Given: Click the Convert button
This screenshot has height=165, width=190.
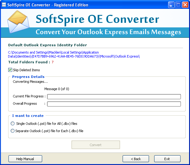Looking at the screenshot, I should [x=96, y=145].
